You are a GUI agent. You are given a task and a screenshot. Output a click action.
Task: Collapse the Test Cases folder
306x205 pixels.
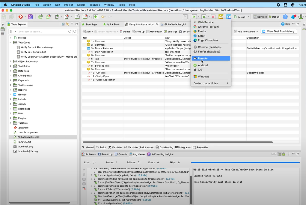[10, 42]
